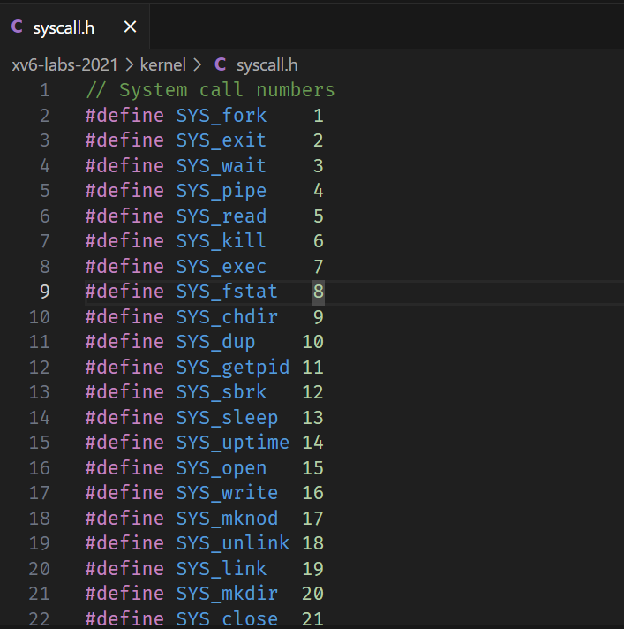Click the SYS_pipe identifier
This screenshot has height=629, width=624.
click(x=222, y=191)
